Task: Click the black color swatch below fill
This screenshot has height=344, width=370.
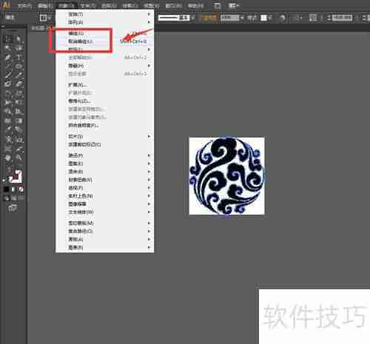Action: (7, 189)
